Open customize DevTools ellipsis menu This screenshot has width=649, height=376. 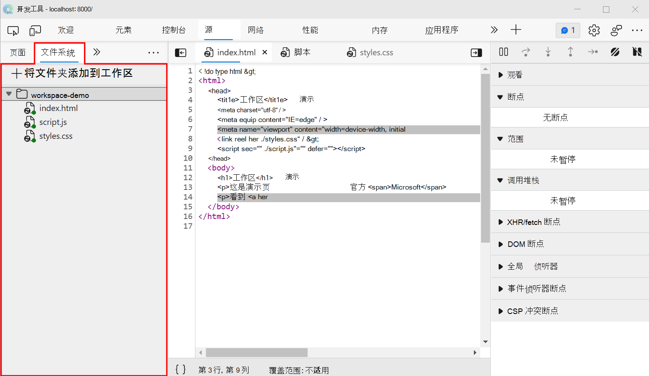637,30
